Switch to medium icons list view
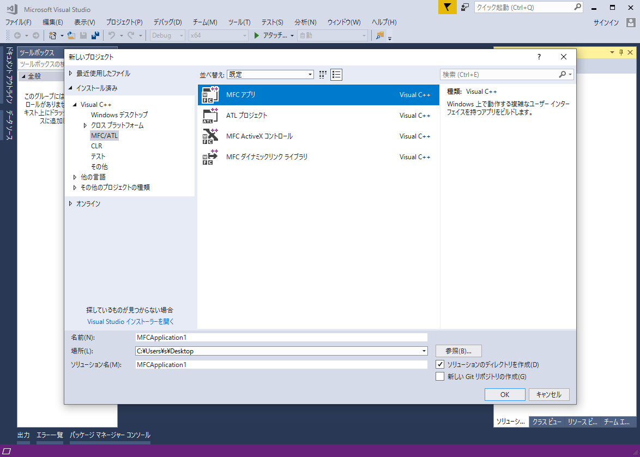Viewport: 640px width, 457px height. (336, 75)
